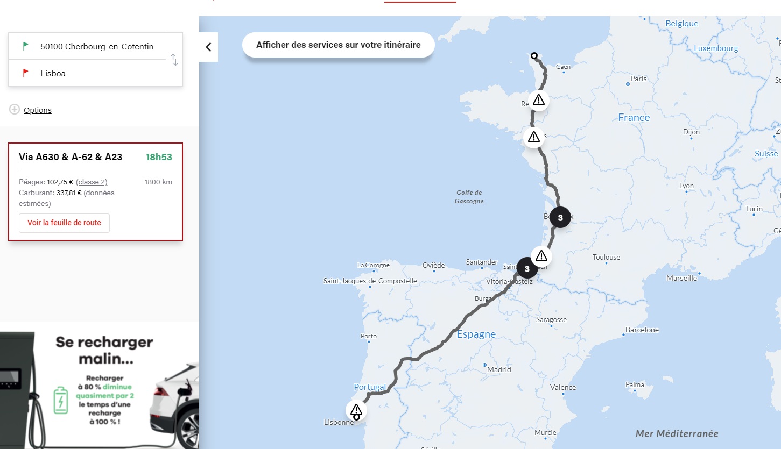Click the warning icon near Rennes
The height and width of the screenshot is (449, 781).
538,100
